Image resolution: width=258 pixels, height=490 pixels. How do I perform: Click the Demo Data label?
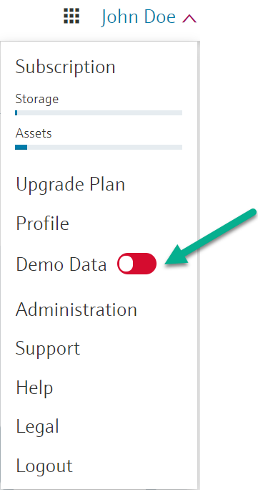pyautogui.click(x=61, y=264)
